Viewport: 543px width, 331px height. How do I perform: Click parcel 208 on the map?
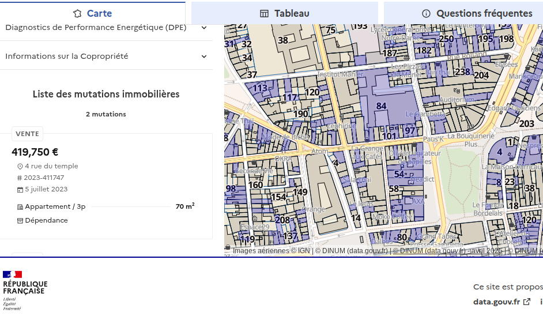point(282,220)
